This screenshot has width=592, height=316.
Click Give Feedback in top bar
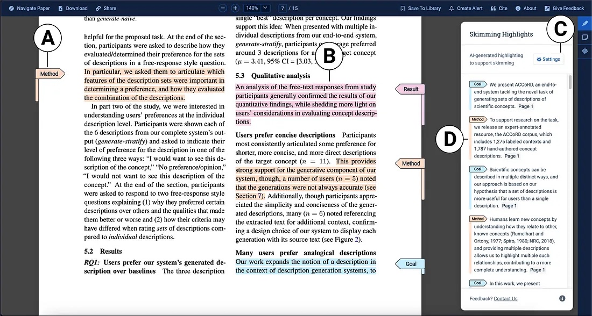(x=564, y=8)
